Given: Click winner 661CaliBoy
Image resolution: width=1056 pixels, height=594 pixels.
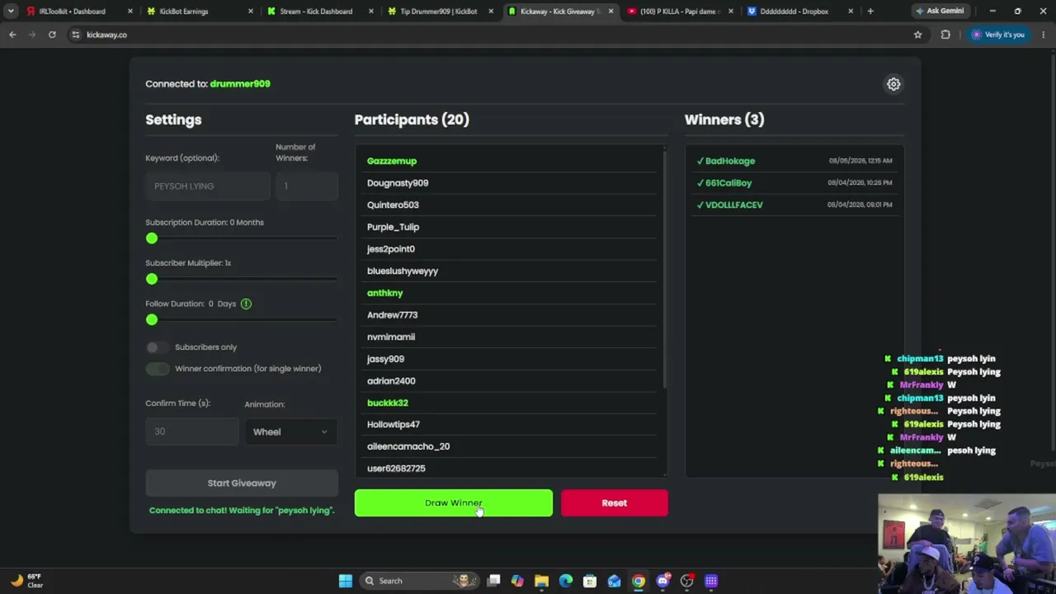Looking at the screenshot, I should click(x=728, y=183).
